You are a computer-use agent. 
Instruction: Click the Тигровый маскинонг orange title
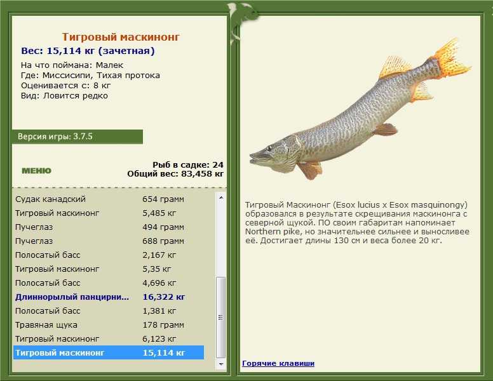[121, 37]
